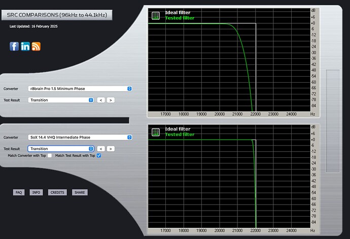Click the grid icon on bottom graph
This screenshot has height=239, width=350.
pyautogui.click(x=156, y=132)
